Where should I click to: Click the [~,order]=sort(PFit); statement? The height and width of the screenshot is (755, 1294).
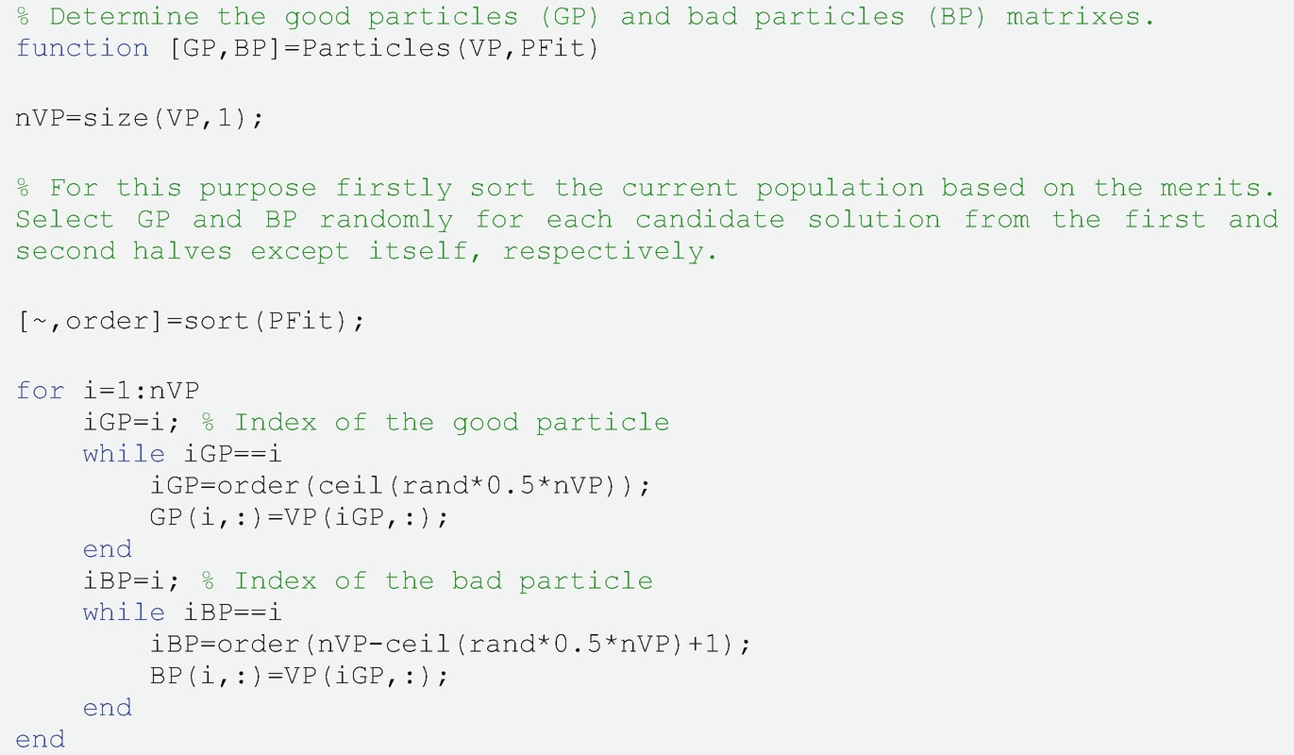[x=190, y=321]
